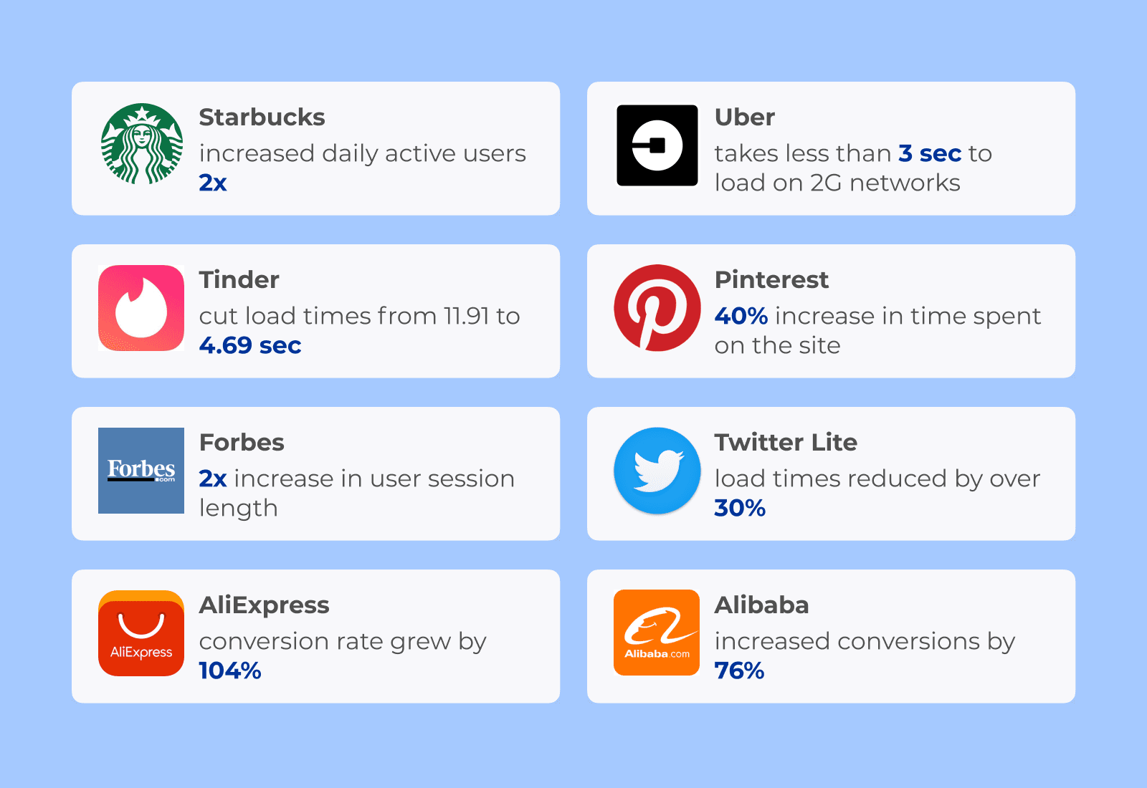Click the AliExpress heading
This screenshot has height=788, width=1147.
pos(264,605)
